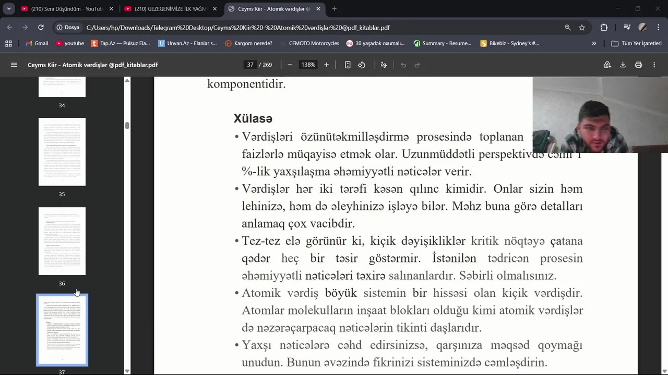
Task: Open the Chrome profile avatar
Action: (x=642, y=28)
